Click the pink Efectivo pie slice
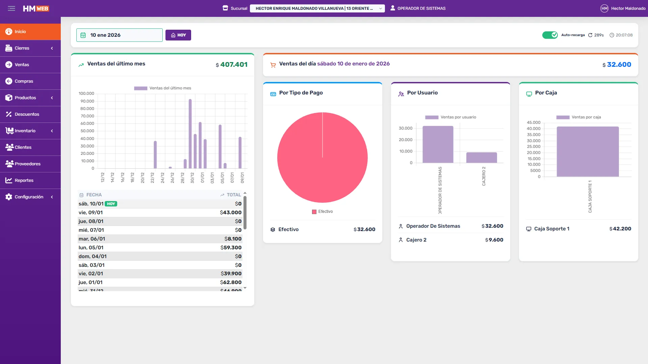648x364 pixels. click(322, 158)
